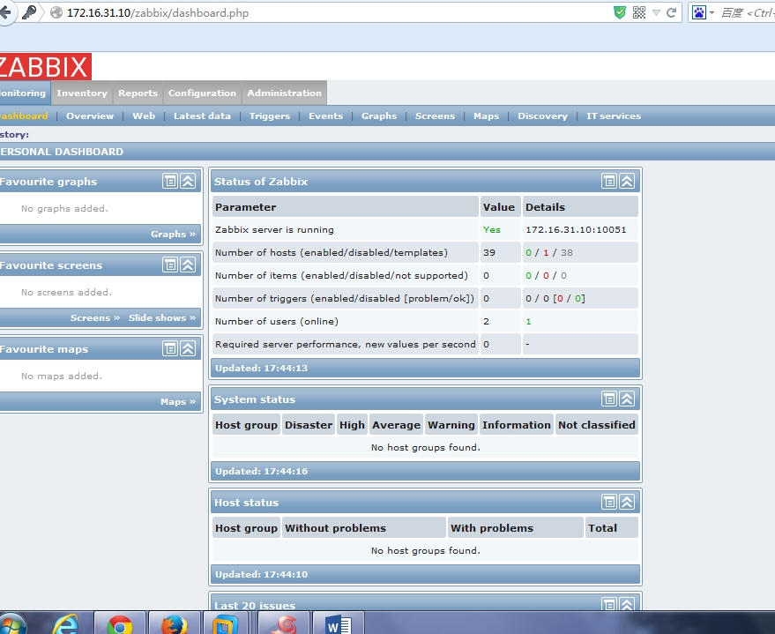
Task: Select the IT services submenu item
Action: pyautogui.click(x=614, y=116)
